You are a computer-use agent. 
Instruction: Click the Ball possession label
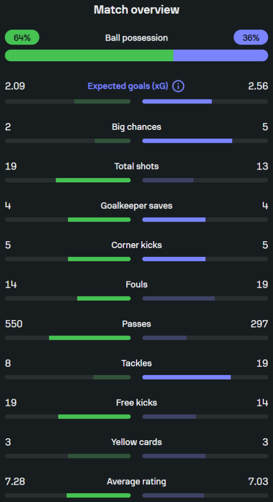136,38
